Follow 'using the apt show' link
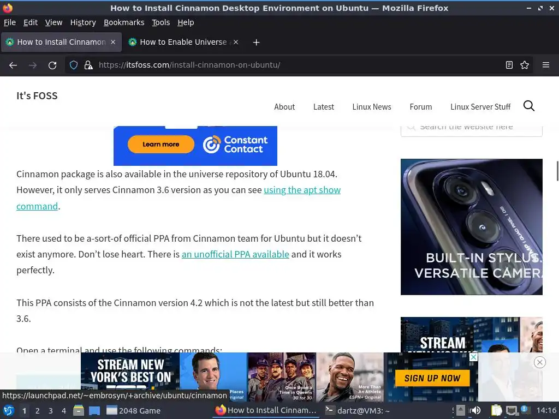Screen dimensions: 559x419 click(302, 190)
